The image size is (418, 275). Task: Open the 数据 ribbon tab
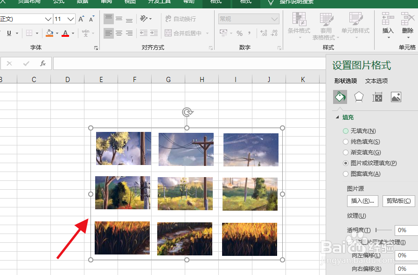[x=83, y=2]
